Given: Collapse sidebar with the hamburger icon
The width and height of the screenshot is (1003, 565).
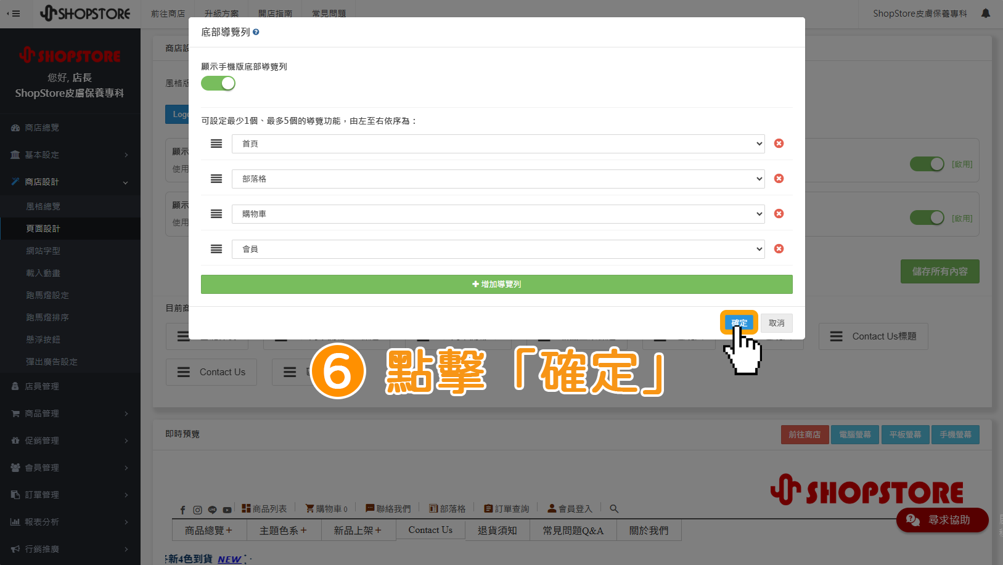Looking at the screenshot, I should click(x=14, y=13).
